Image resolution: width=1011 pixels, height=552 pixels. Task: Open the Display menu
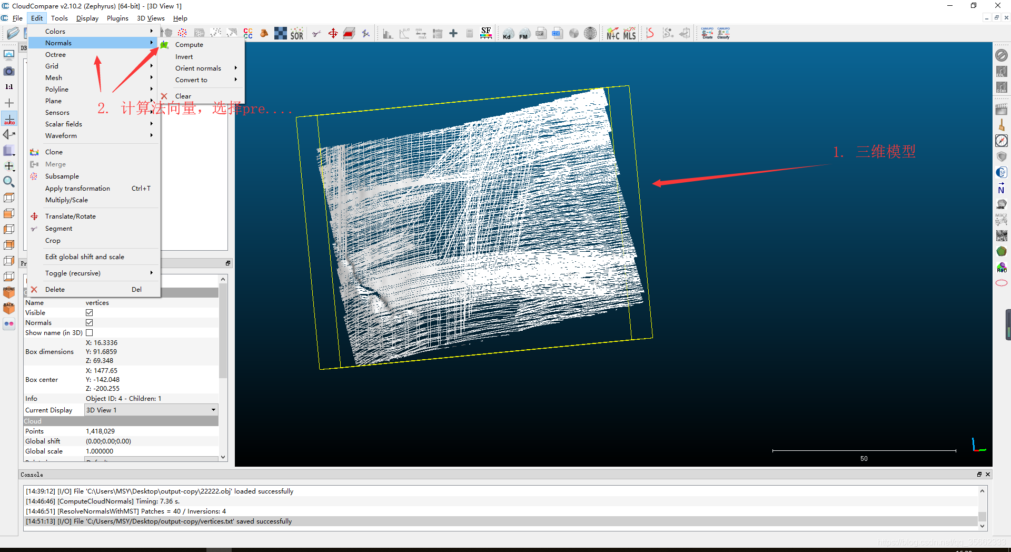coord(87,18)
